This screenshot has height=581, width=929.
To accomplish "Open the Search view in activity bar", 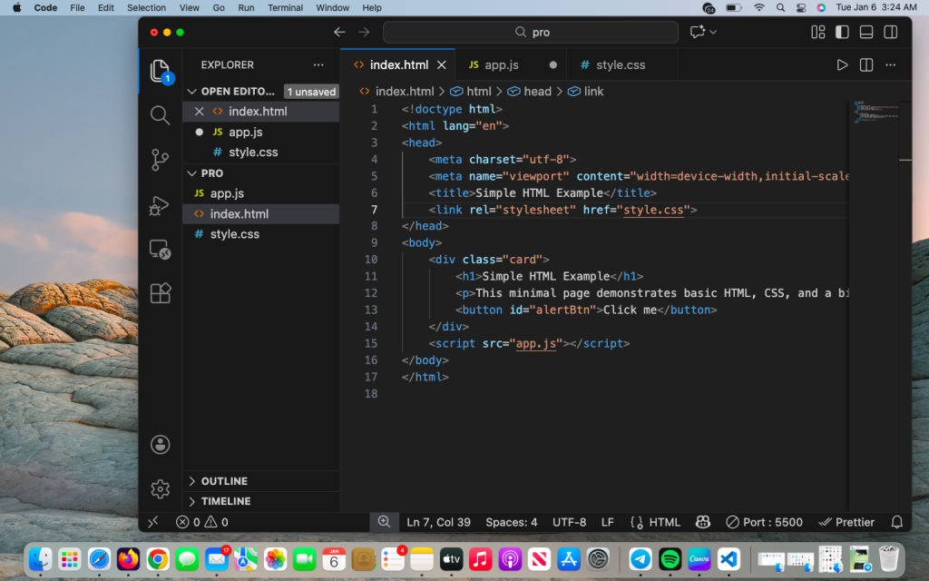I will [161, 115].
